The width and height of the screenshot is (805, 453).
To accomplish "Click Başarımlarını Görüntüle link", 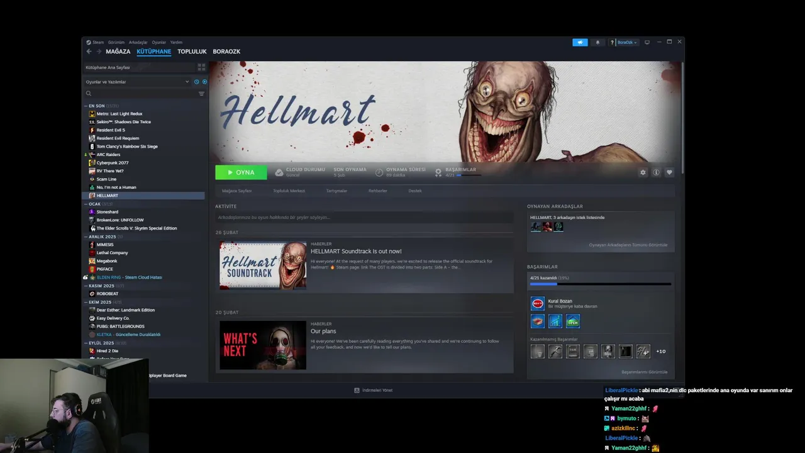I will 645,372.
